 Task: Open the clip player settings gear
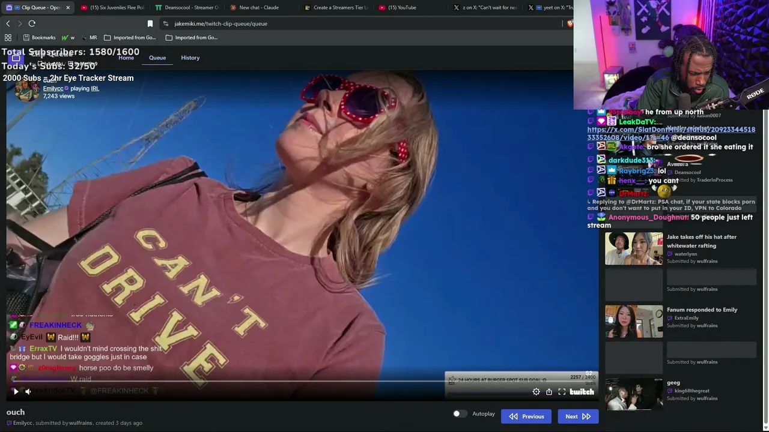coord(536,392)
